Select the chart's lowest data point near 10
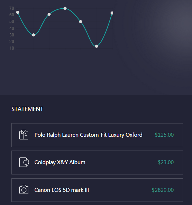The width and height of the screenshot is (192, 205). pyautogui.click(x=97, y=46)
